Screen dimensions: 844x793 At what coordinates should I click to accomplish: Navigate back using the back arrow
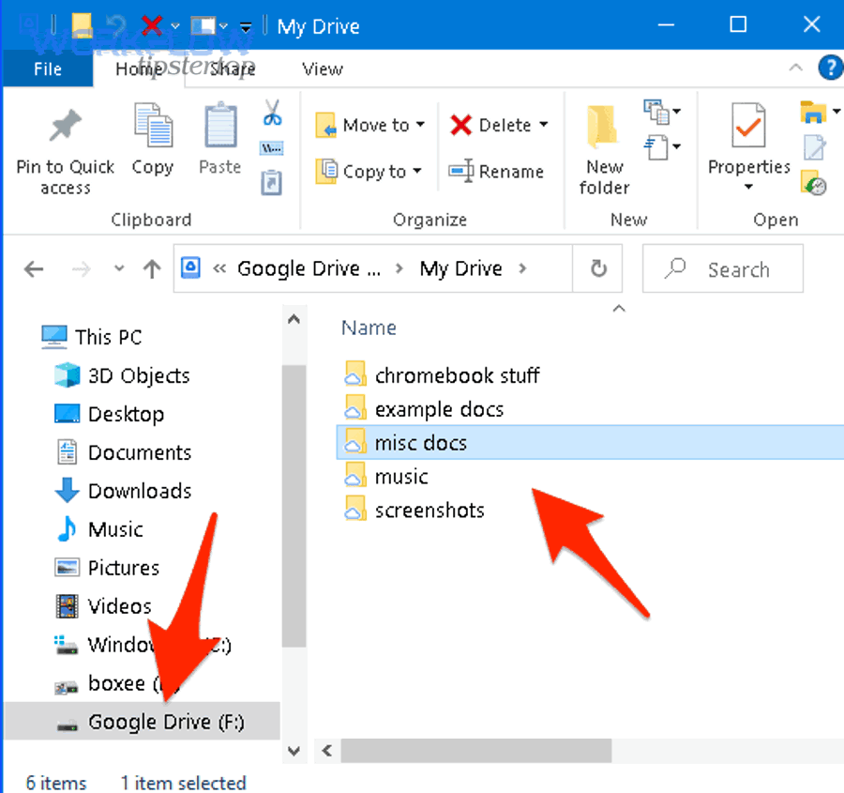(33, 268)
